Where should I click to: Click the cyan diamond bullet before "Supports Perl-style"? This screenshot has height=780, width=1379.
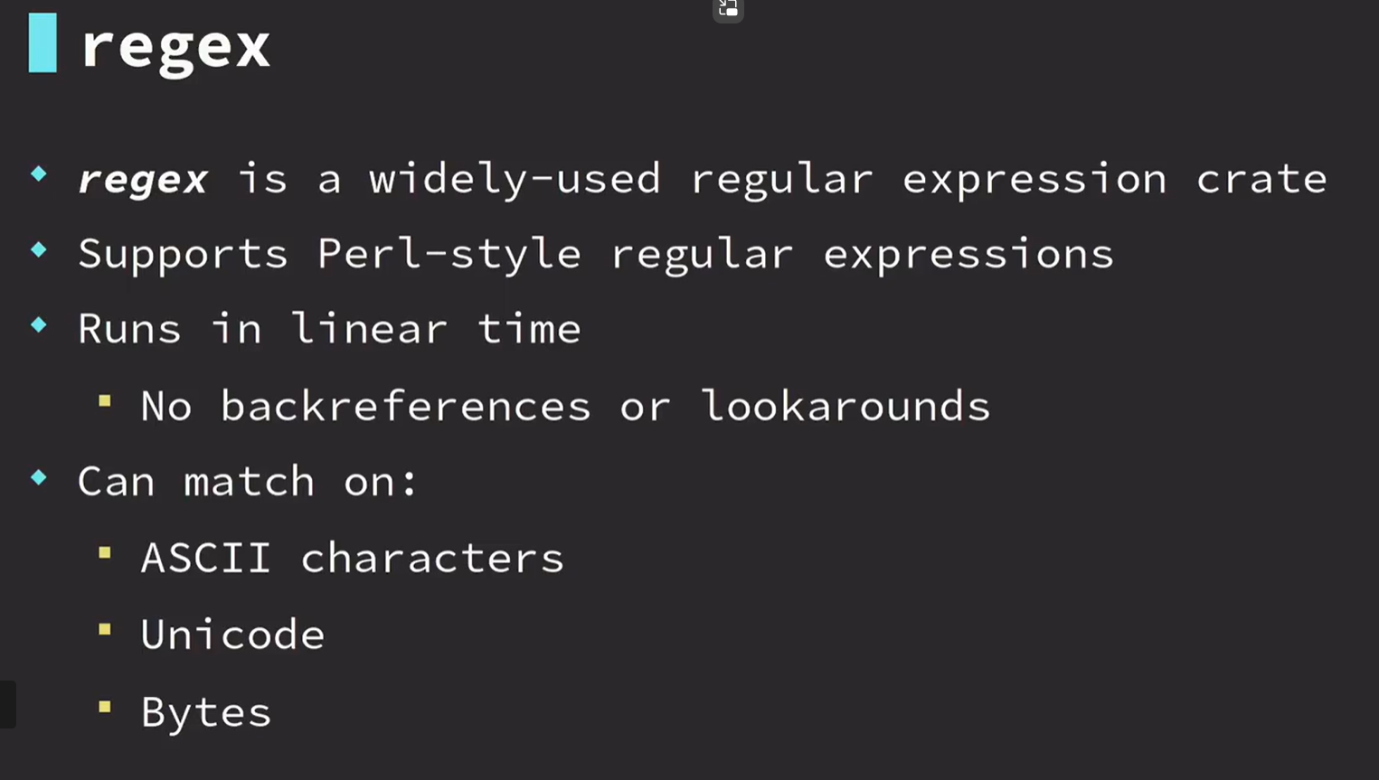tap(39, 249)
